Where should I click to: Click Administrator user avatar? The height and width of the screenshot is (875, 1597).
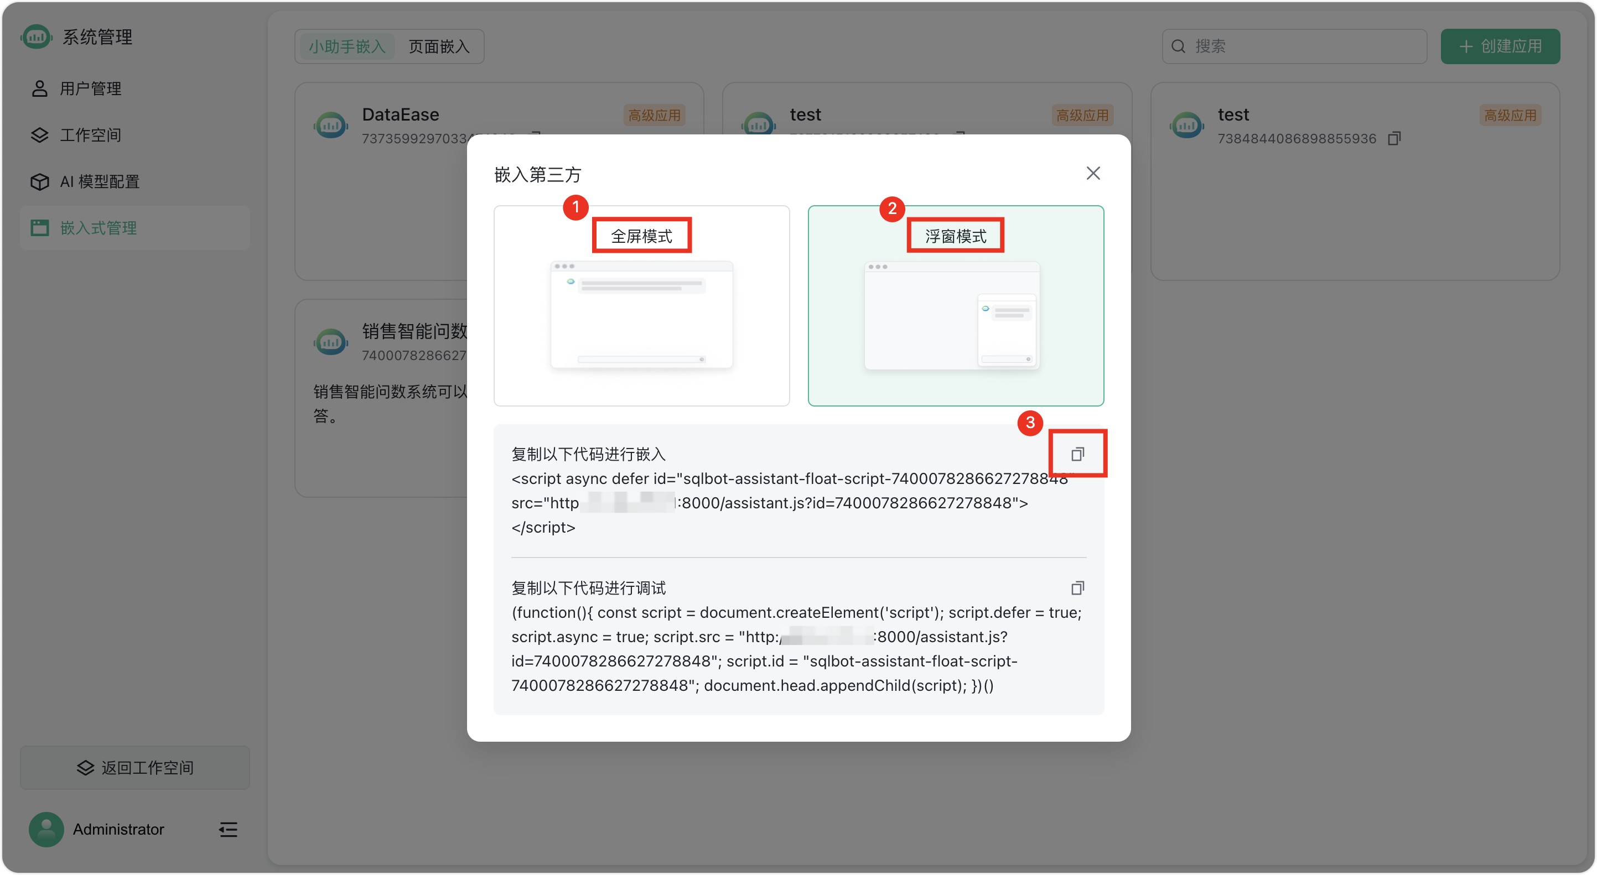pyautogui.click(x=46, y=829)
